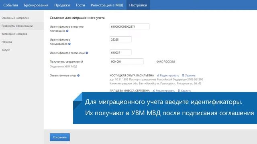Click the notification recipient field 000-001
This screenshot has height=144, width=257.
click(126, 62)
